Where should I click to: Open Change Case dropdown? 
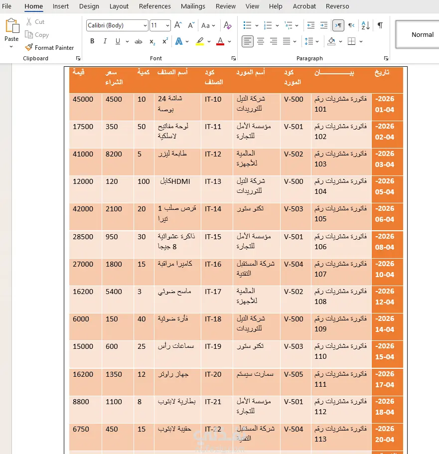pos(208,25)
